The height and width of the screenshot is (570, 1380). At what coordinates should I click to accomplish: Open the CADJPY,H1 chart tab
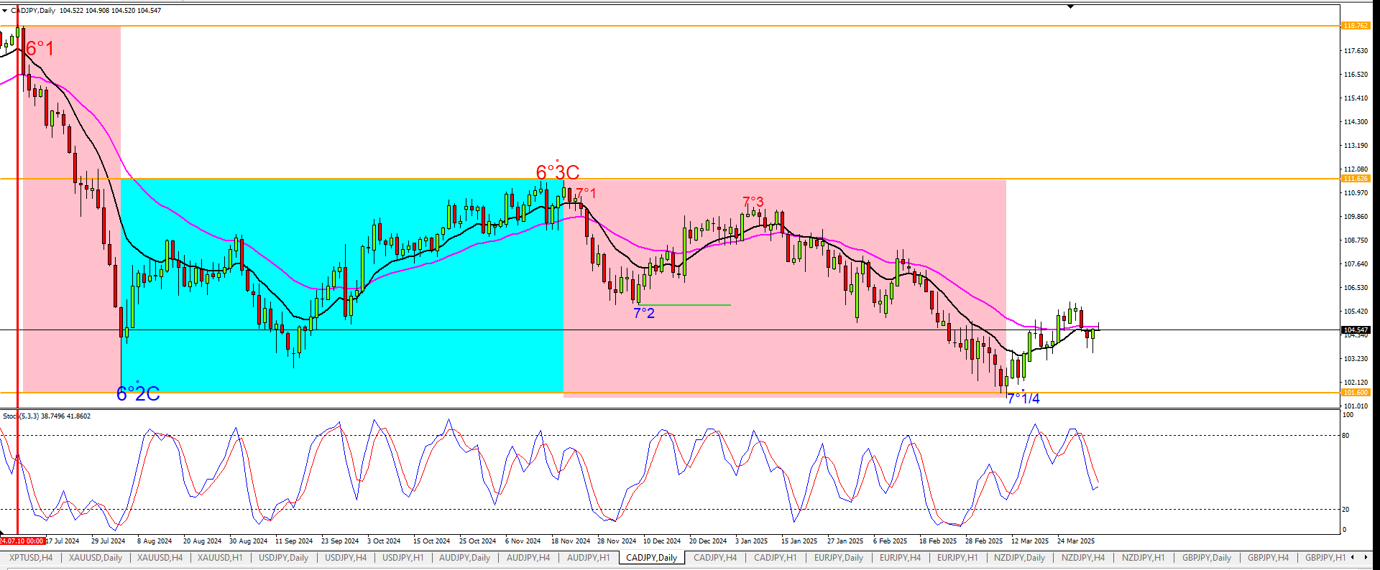click(775, 558)
